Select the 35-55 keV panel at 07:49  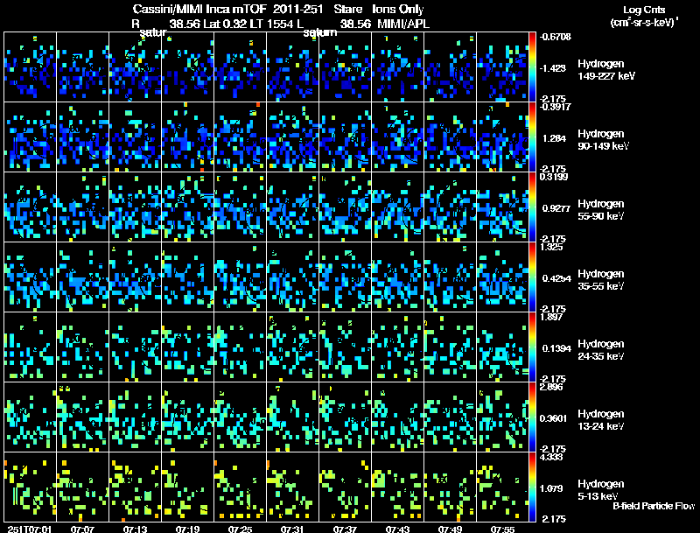450,277
